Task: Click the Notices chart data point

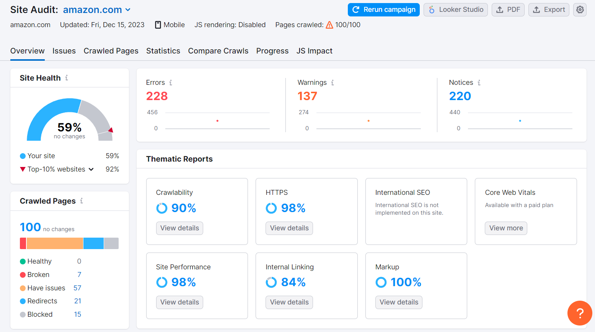Action: pos(520,121)
